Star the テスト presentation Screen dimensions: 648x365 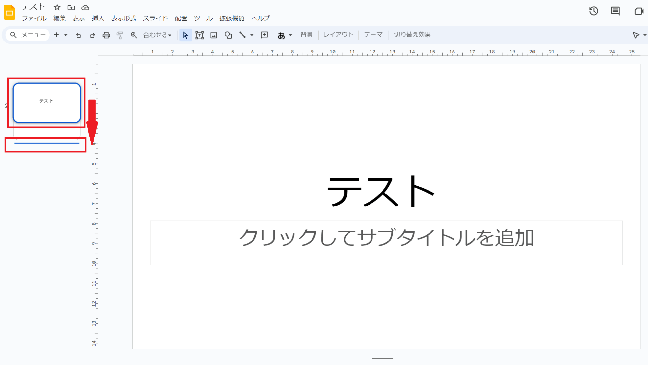(x=57, y=7)
